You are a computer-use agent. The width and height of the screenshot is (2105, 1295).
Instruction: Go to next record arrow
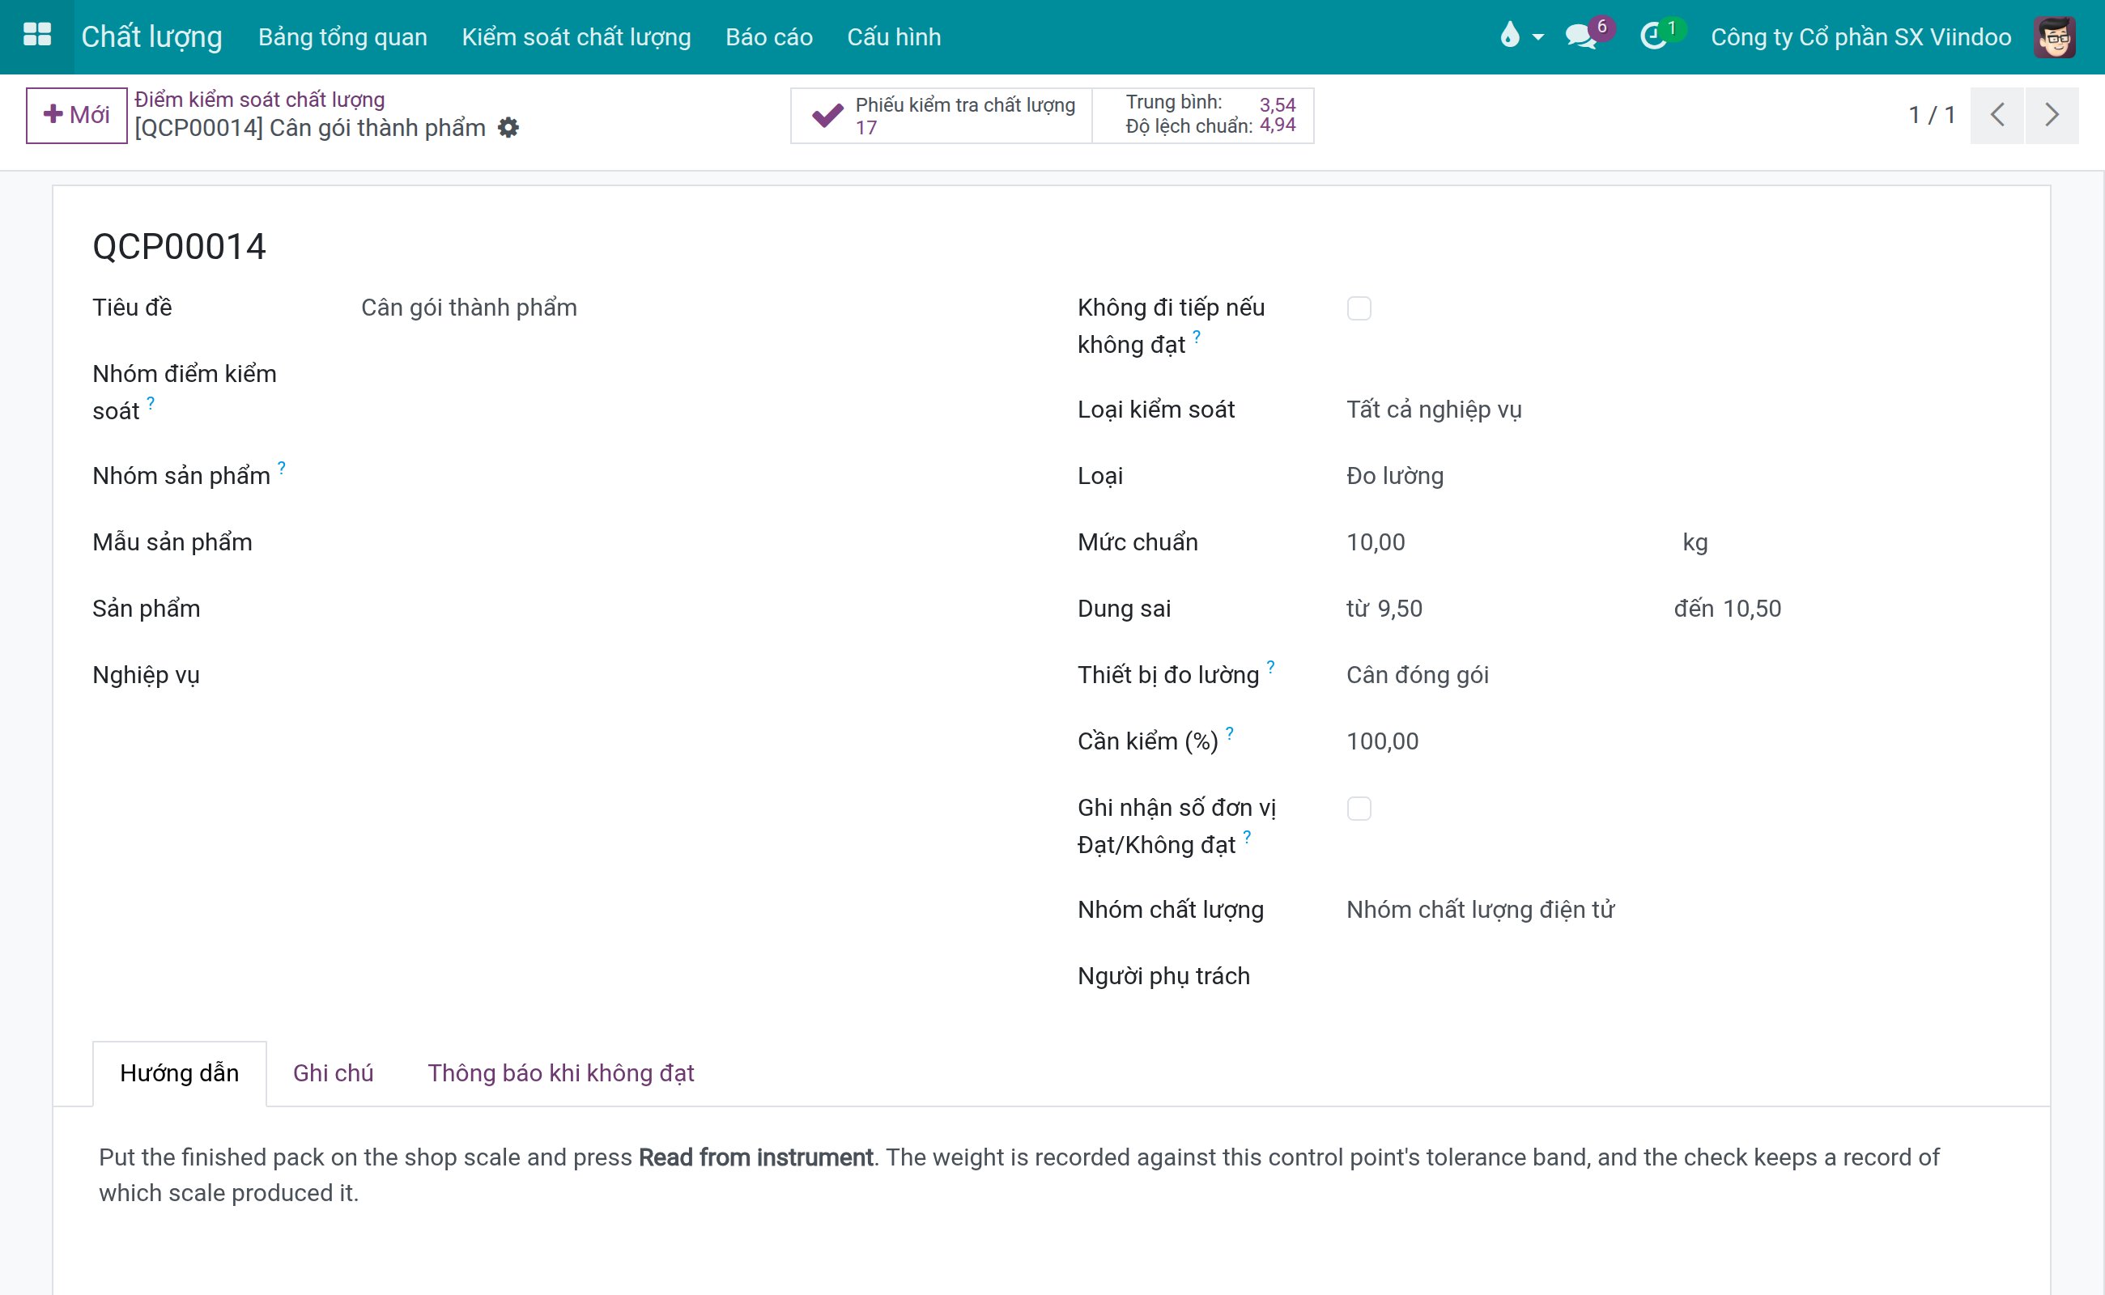(x=2051, y=115)
